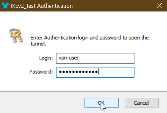Click the Login: label

pyautogui.click(x=46, y=58)
